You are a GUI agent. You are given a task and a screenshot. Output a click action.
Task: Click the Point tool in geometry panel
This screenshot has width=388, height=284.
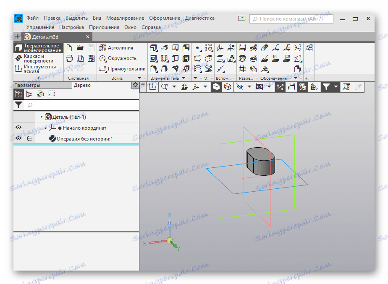pyautogui.click(x=197, y=48)
